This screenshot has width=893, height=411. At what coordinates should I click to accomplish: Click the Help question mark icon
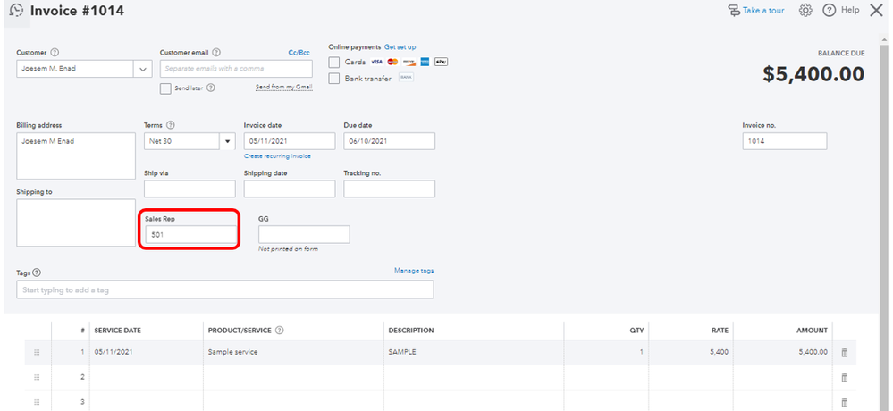829,11
